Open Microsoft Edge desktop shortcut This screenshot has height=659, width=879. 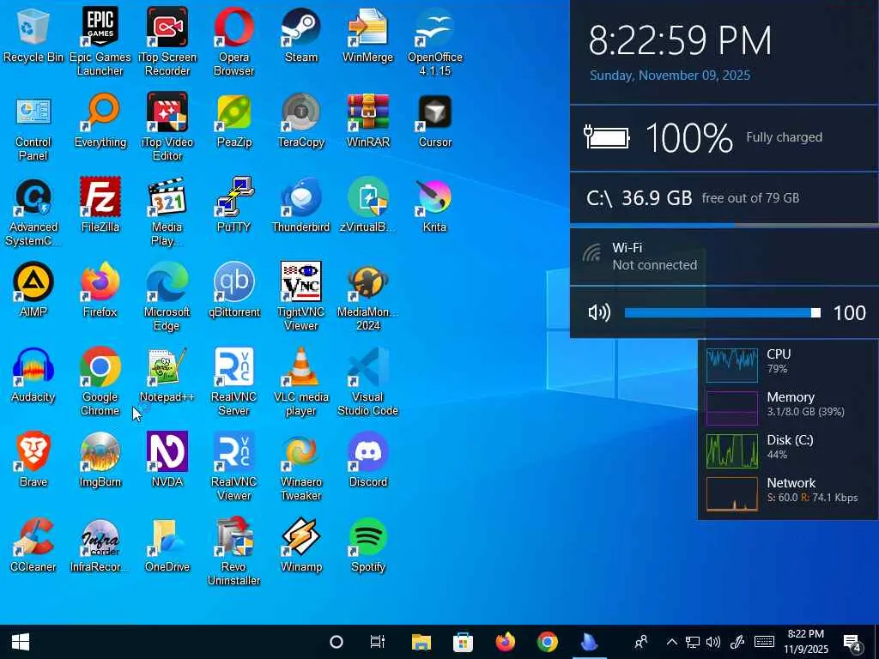167,297
